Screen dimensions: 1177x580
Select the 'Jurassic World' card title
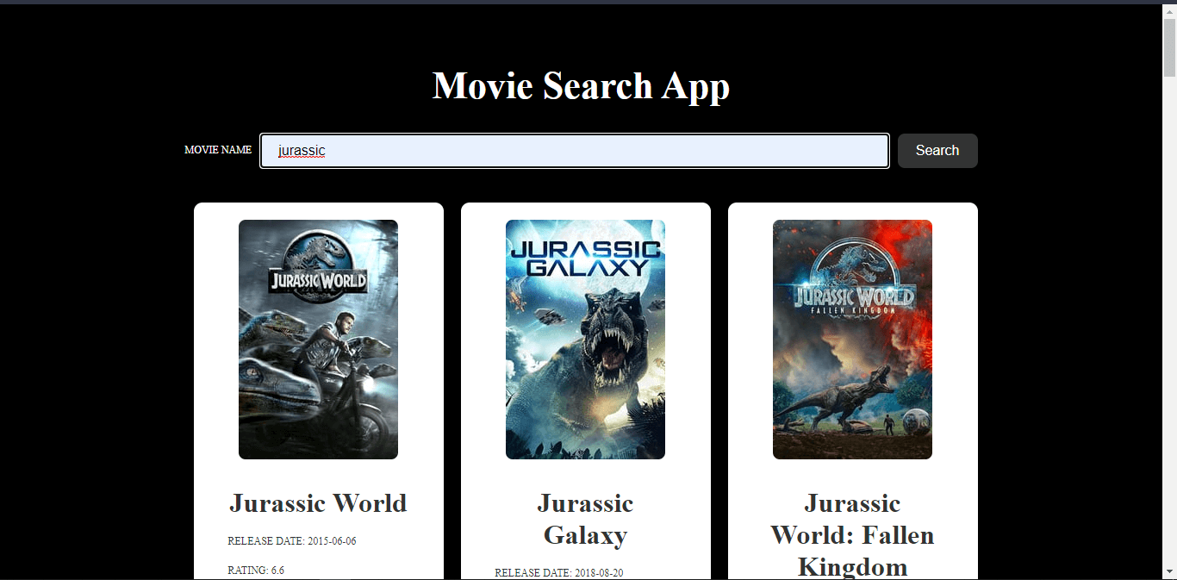click(319, 503)
